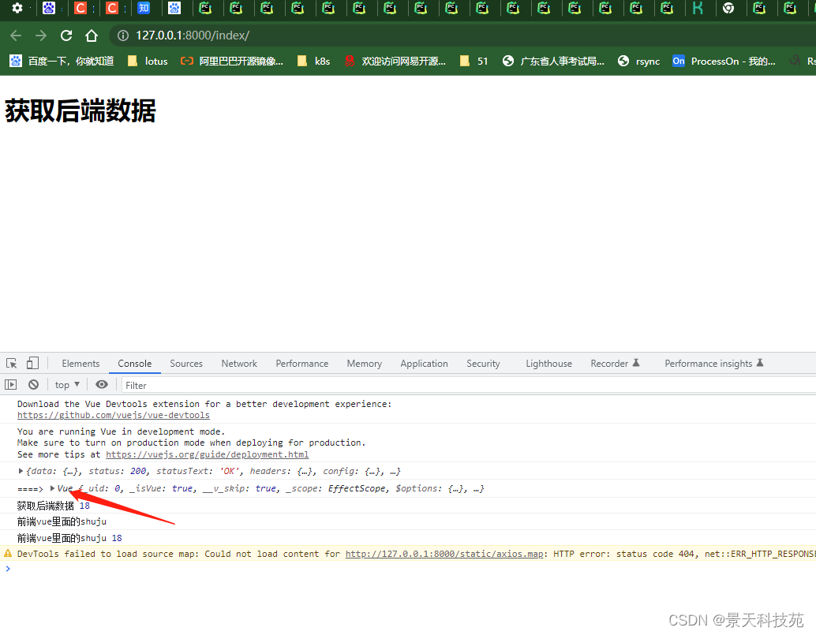Image resolution: width=816 pixels, height=635 pixels.
Task: Click the live expression eye icon
Action: point(102,384)
